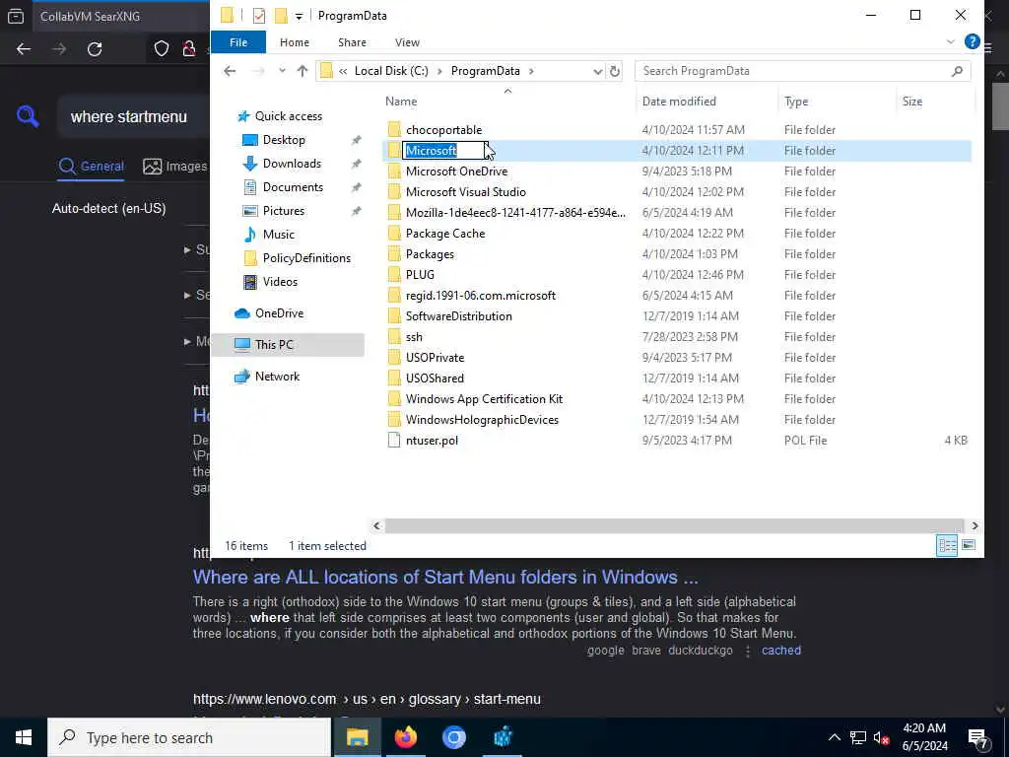Click the Local Disk (C:) breadcrumb

tap(391, 71)
